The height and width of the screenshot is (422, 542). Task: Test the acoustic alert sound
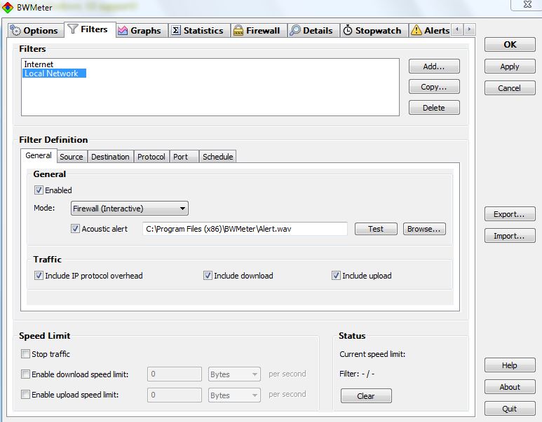pos(376,229)
